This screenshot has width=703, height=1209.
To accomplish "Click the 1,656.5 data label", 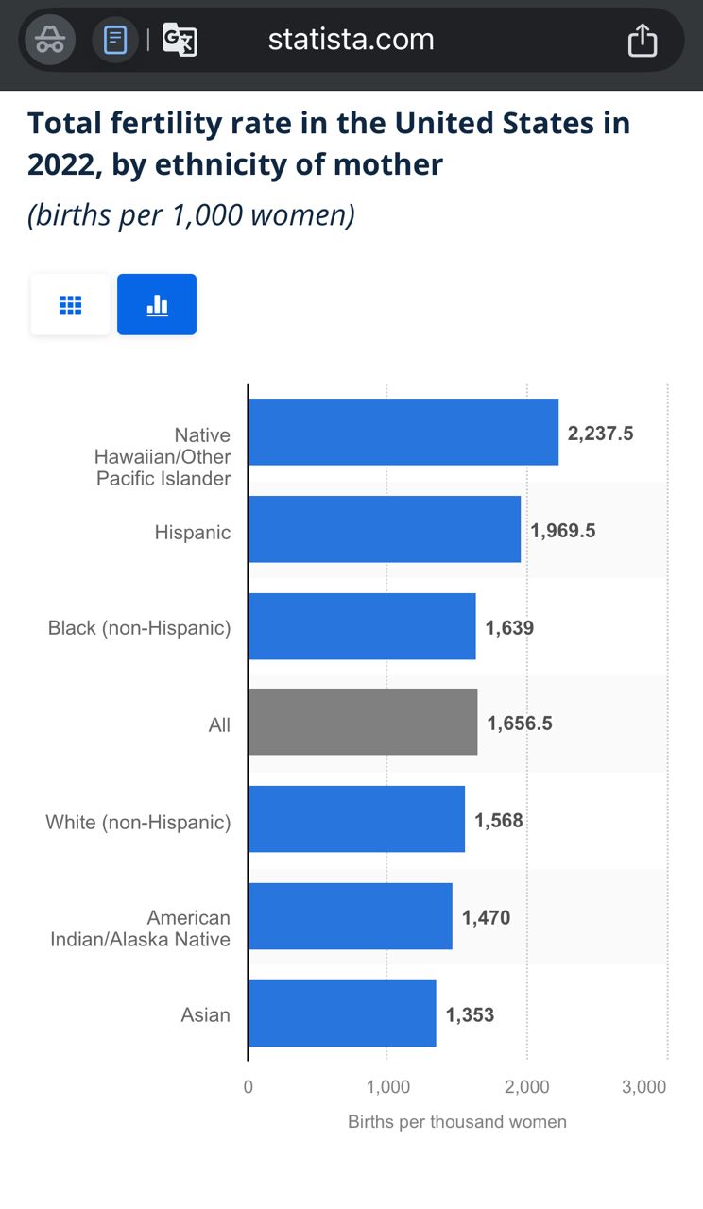I will [520, 724].
